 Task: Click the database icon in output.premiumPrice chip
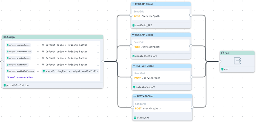tap(7, 58)
